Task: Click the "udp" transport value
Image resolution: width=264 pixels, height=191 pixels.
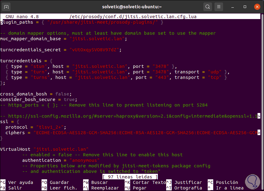Action: [x=214, y=72]
